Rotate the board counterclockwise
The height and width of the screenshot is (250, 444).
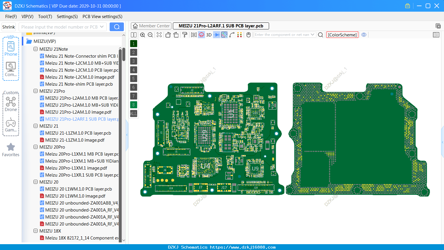(168, 35)
